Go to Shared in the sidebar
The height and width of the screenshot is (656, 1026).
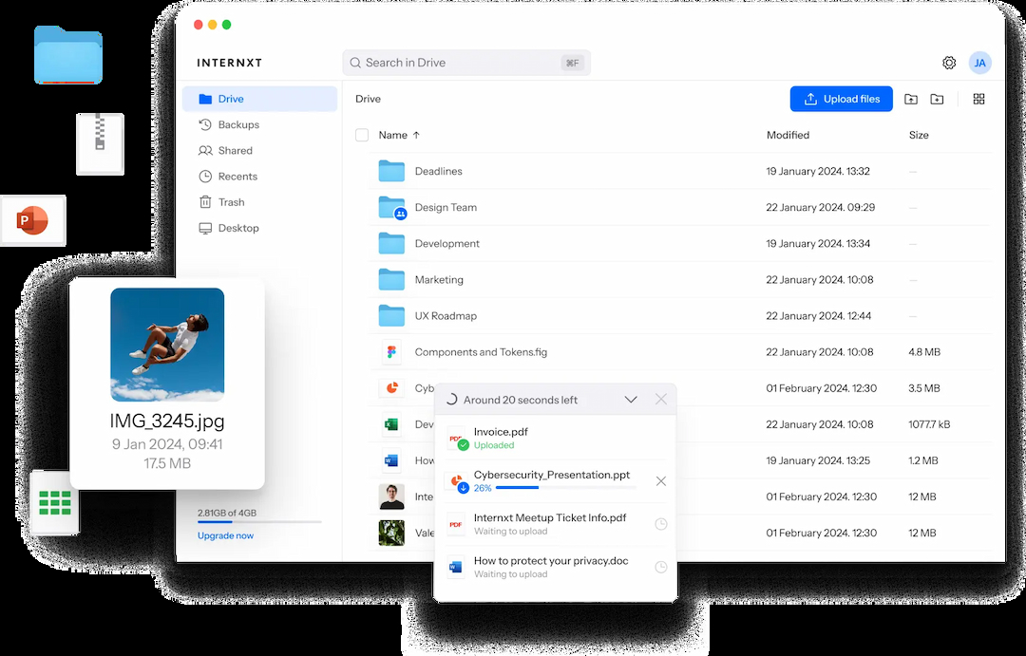tap(235, 150)
